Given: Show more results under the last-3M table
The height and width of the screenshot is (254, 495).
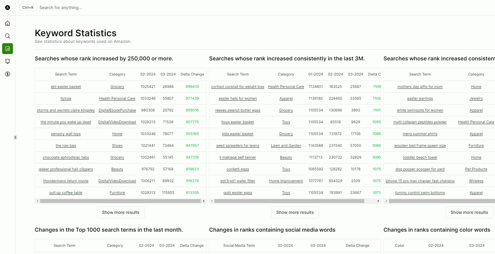Looking at the screenshot, I should pyautogui.click(x=295, y=212).
